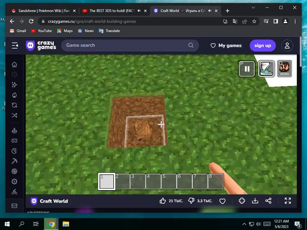This screenshot has width=307, height=230.
Task: Open recently played clock icon in sidebar
Action: 14,75
